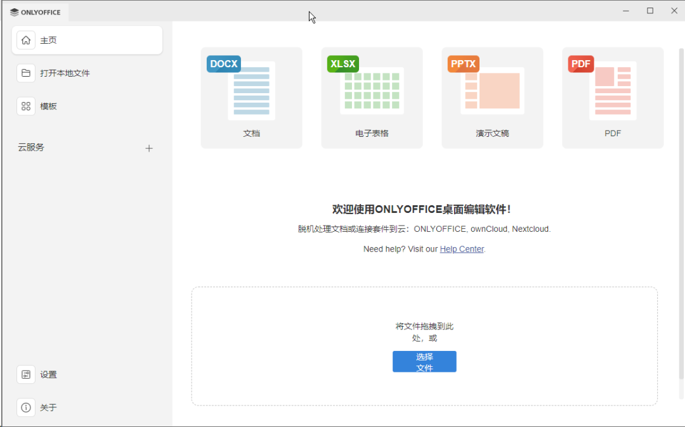Viewport: 685px width, 427px height.
Task: Close the ONLYOFFICE window
Action: pyautogui.click(x=674, y=11)
